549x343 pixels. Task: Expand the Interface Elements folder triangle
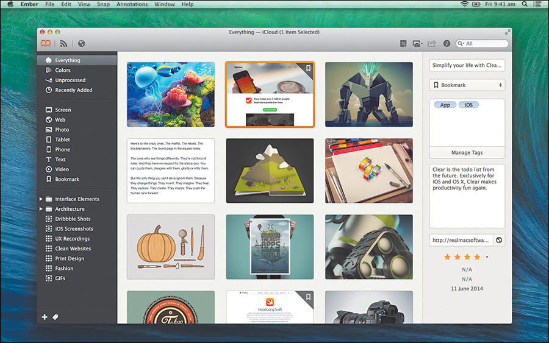(x=41, y=199)
